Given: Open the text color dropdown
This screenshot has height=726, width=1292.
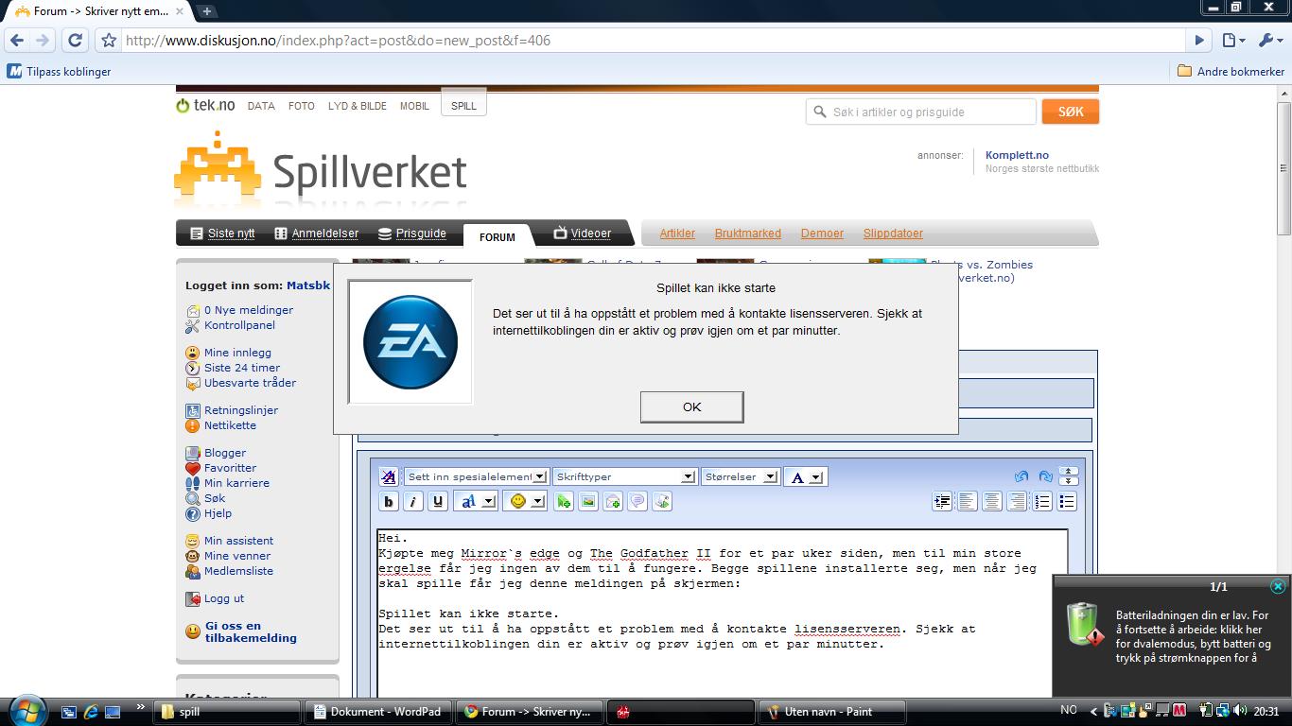Looking at the screenshot, I should 805,477.
